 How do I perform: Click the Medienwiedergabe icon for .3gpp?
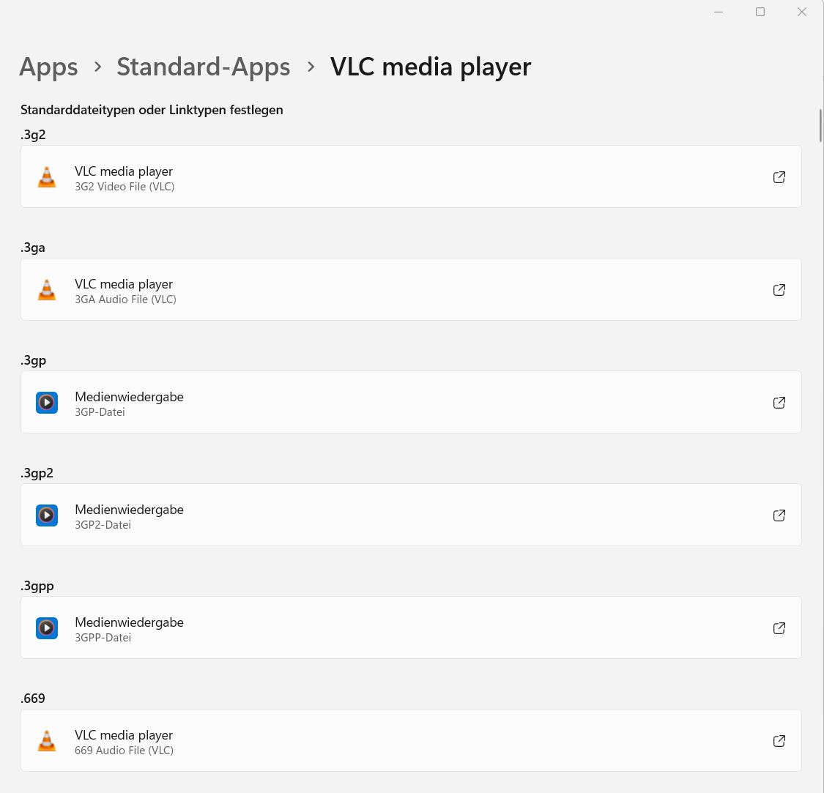coord(47,628)
